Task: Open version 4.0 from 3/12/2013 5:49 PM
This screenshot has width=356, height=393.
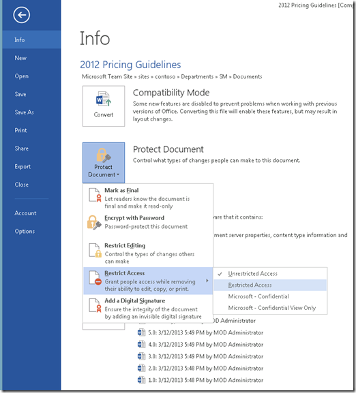Action: tap(206, 345)
